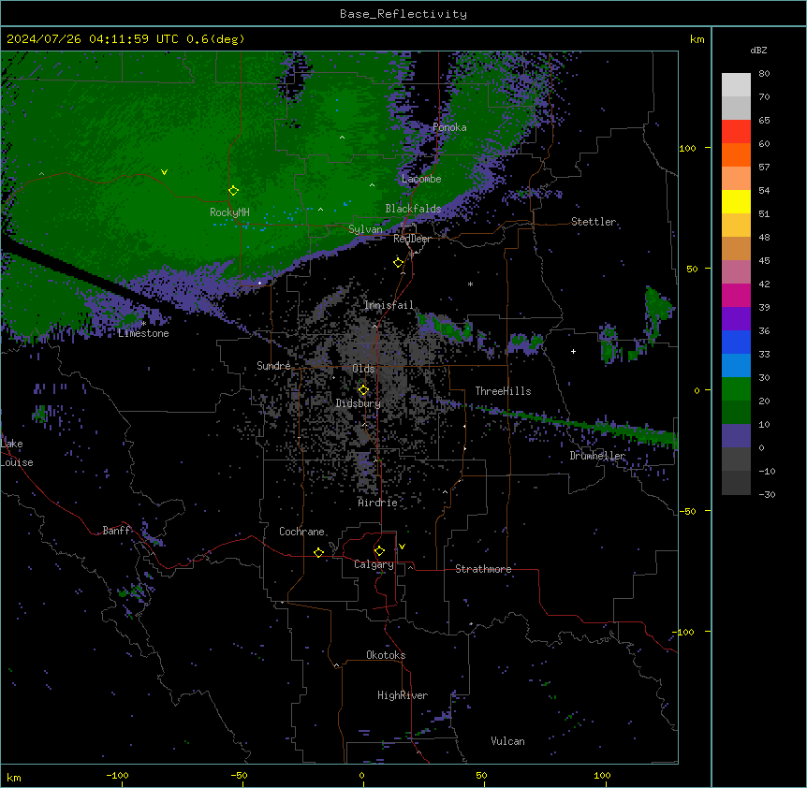Image resolution: width=807 pixels, height=788 pixels.
Task: Pick the 36-39 dBZ purple legend swatch
Action: 736,319
